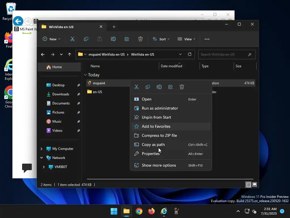
Task: Click the Share icon in context menu
Action: click(x=170, y=87)
